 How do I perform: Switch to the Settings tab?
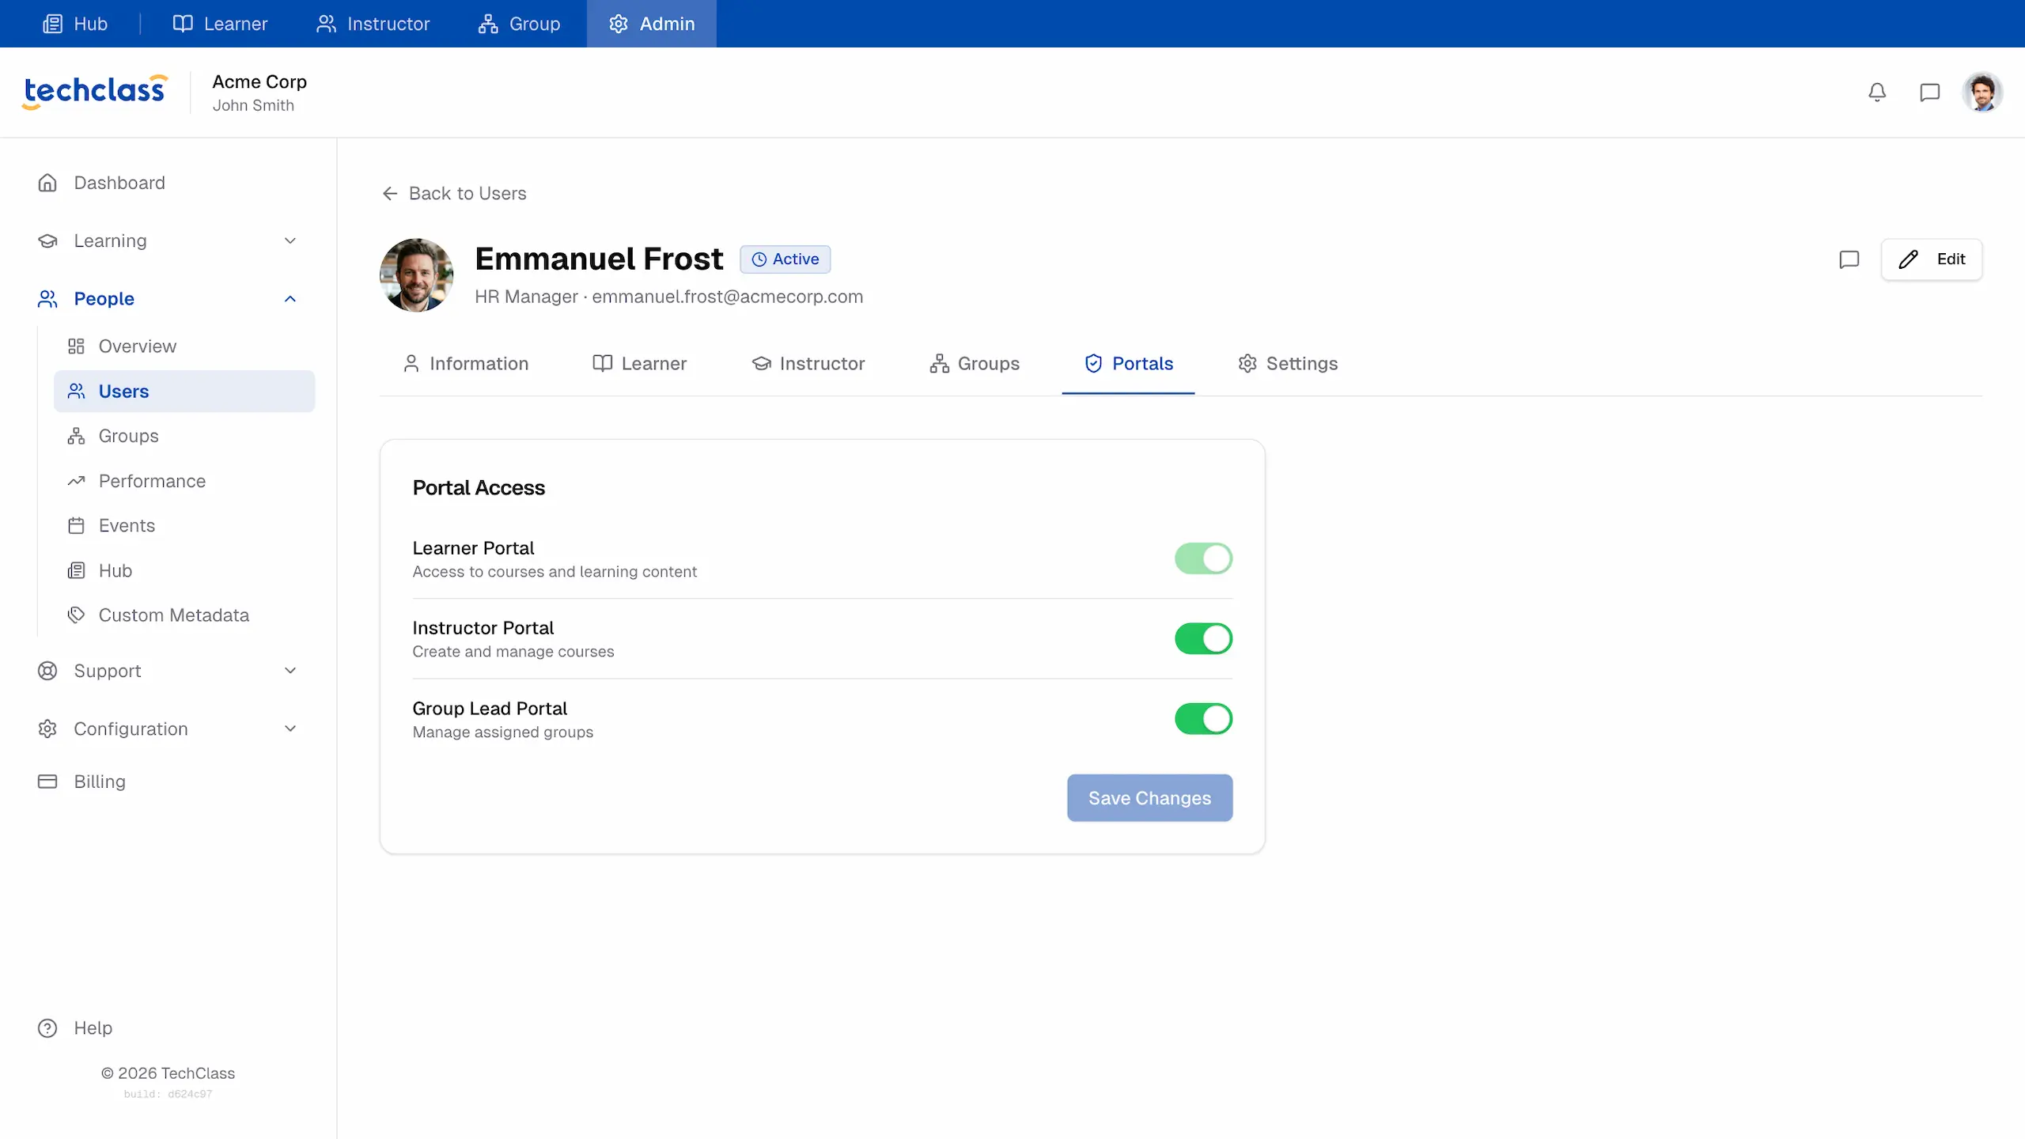pos(1287,363)
